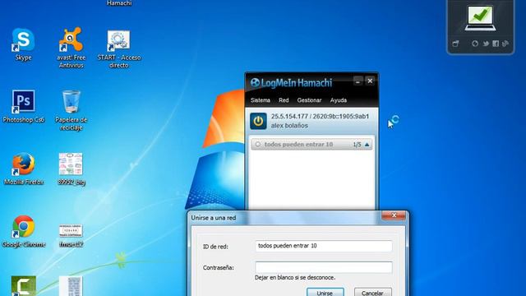Select the IP address 25.5.154.177 text
This screenshot has width=526, height=296.
[289, 117]
